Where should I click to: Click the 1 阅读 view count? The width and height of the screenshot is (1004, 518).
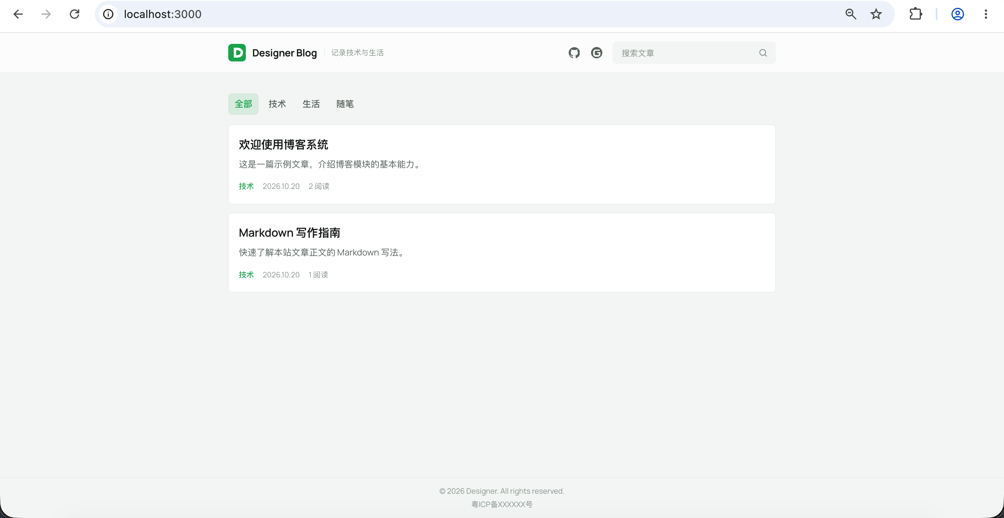click(318, 275)
